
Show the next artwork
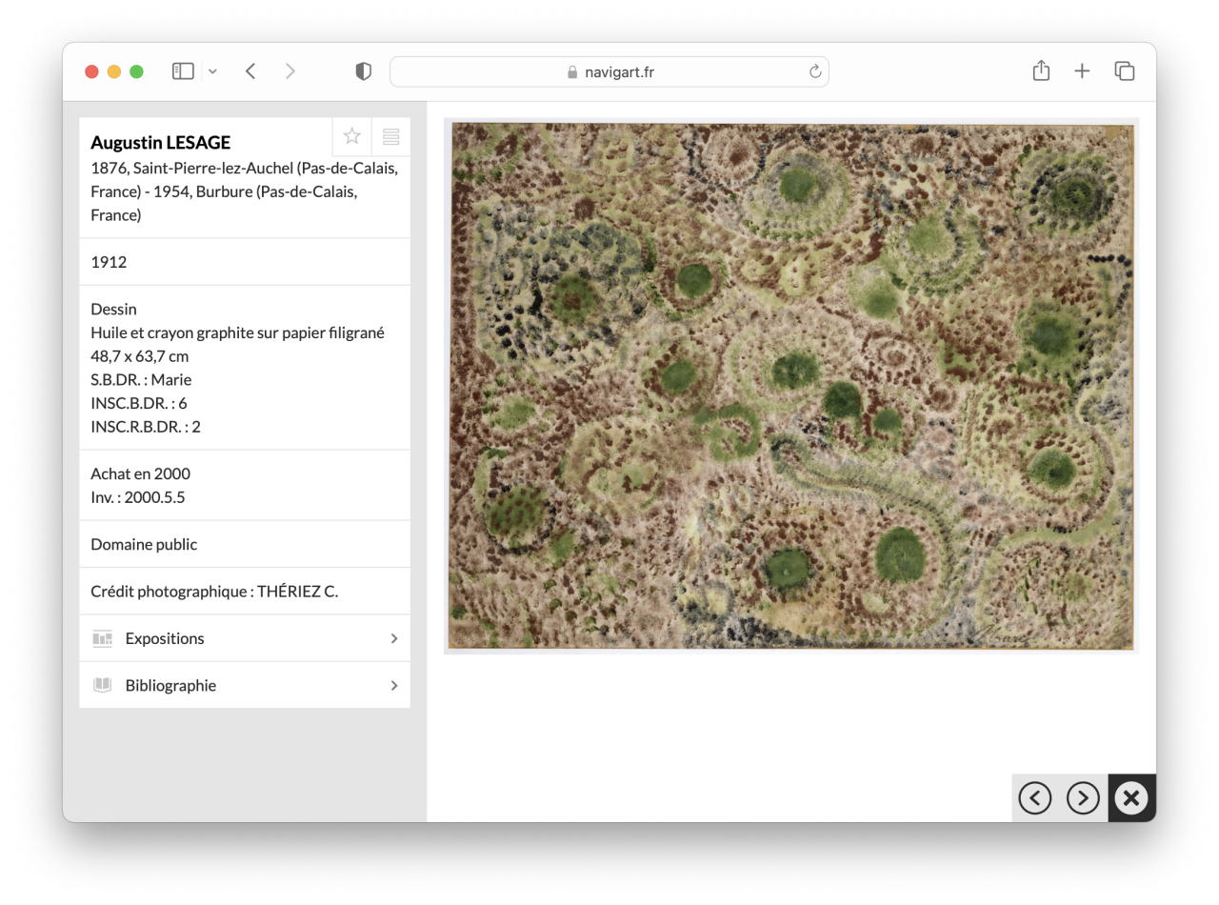tap(1083, 798)
